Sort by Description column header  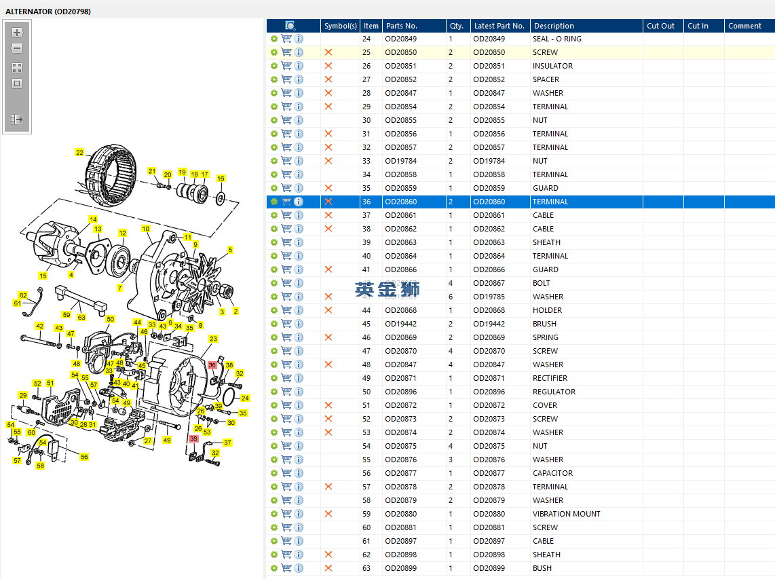553,26
